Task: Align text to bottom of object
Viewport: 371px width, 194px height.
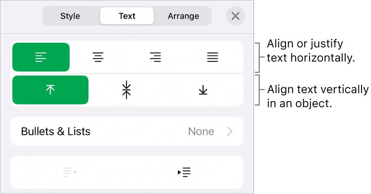Action: pyautogui.click(x=203, y=90)
